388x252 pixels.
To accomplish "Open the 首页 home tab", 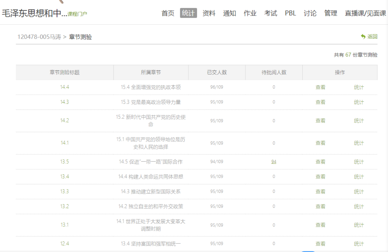I will pos(168,13).
